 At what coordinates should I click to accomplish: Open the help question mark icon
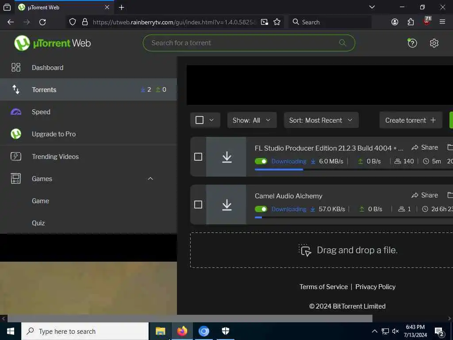click(x=412, y=43)
